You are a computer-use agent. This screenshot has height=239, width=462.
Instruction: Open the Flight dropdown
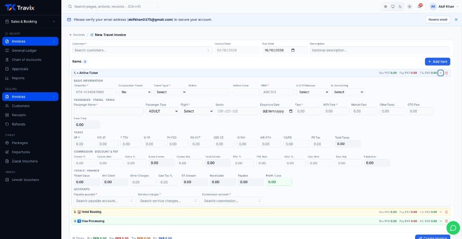coord(197,111)
